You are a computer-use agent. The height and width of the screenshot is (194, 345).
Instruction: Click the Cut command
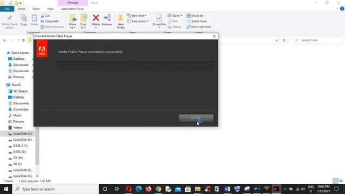tap(45, 16)
